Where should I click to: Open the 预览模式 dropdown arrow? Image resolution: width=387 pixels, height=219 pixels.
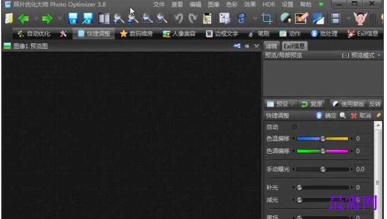click(379, 55)
